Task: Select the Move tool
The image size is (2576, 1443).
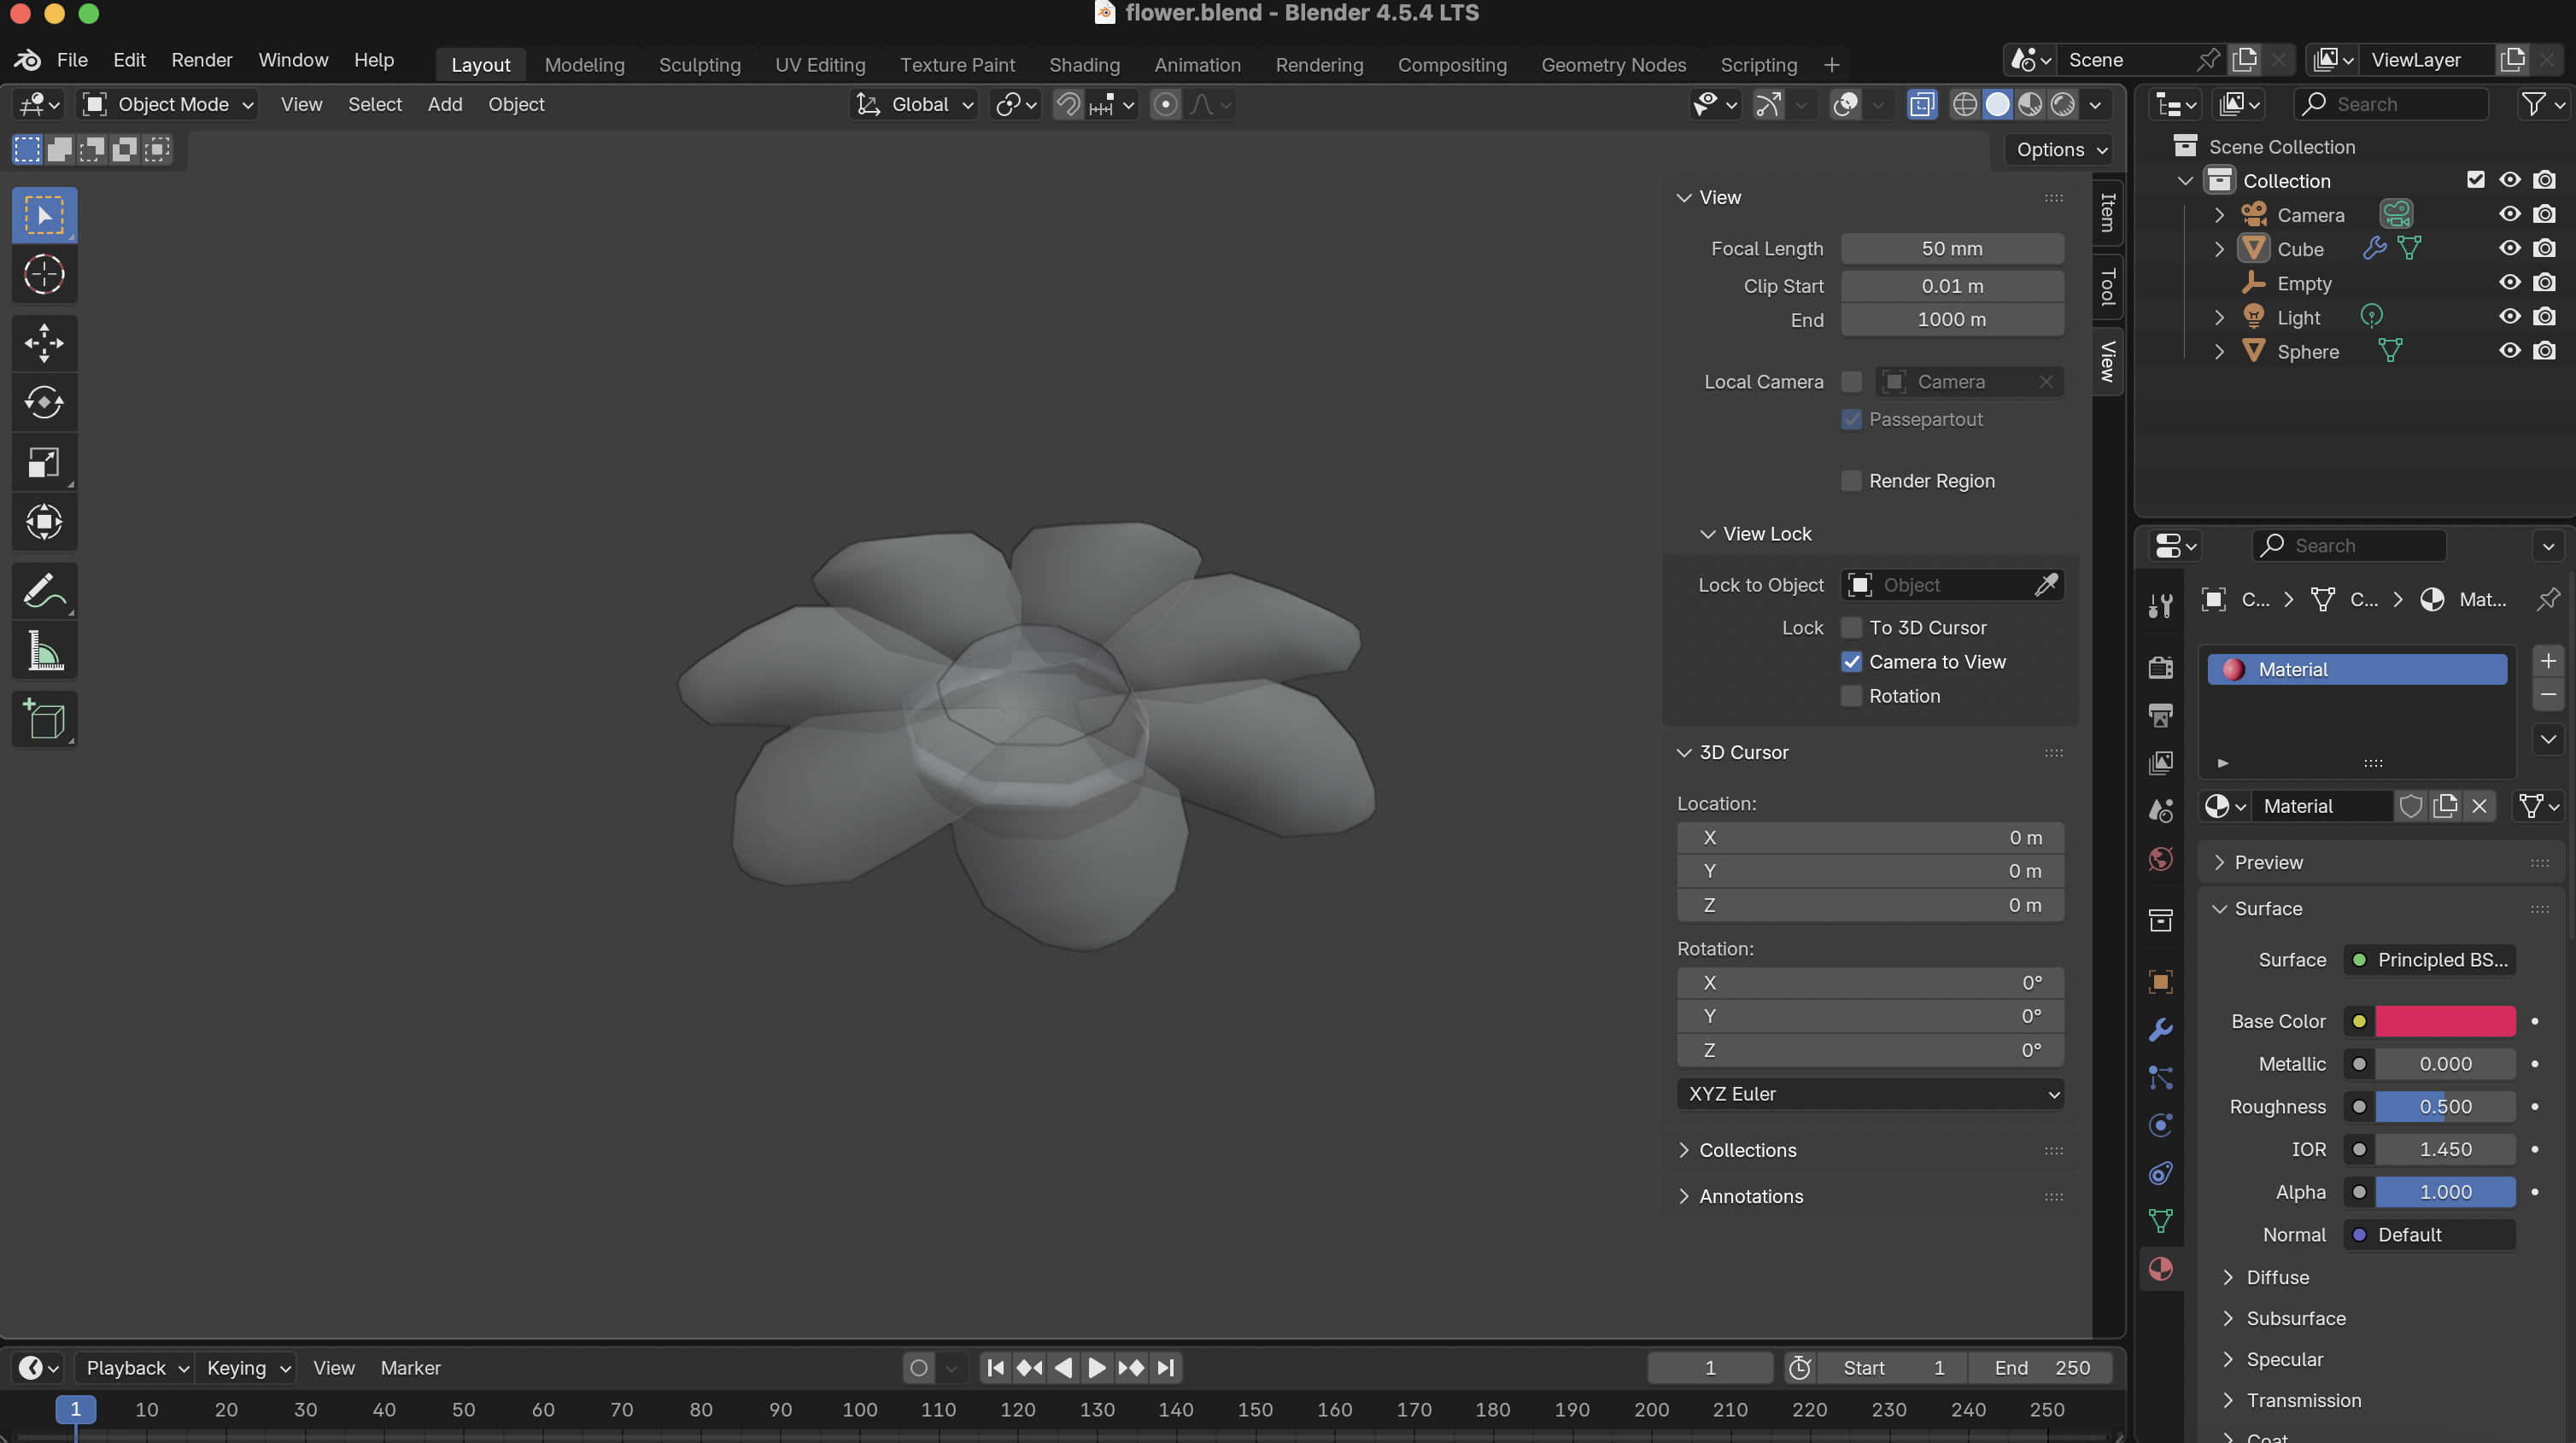Action: [x=44, y=343]
